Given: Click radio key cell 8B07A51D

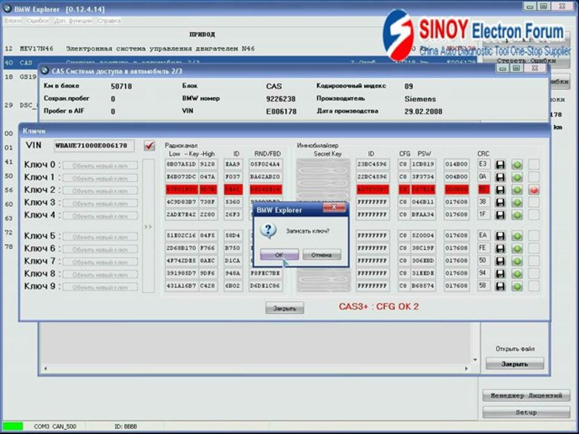Looking at the screenshot, I should coord(182,164).
